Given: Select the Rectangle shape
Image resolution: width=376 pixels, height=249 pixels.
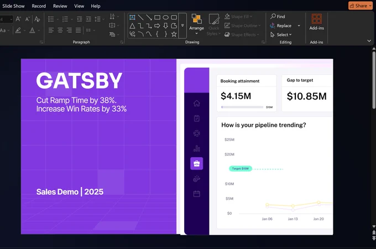Looking at the screenshot, I should point(157,17).
